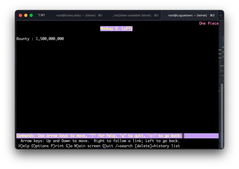Switch to the root@EniesLobby telnet tab
The width and height of the screenshot is (239, 169).
point(79,15)
